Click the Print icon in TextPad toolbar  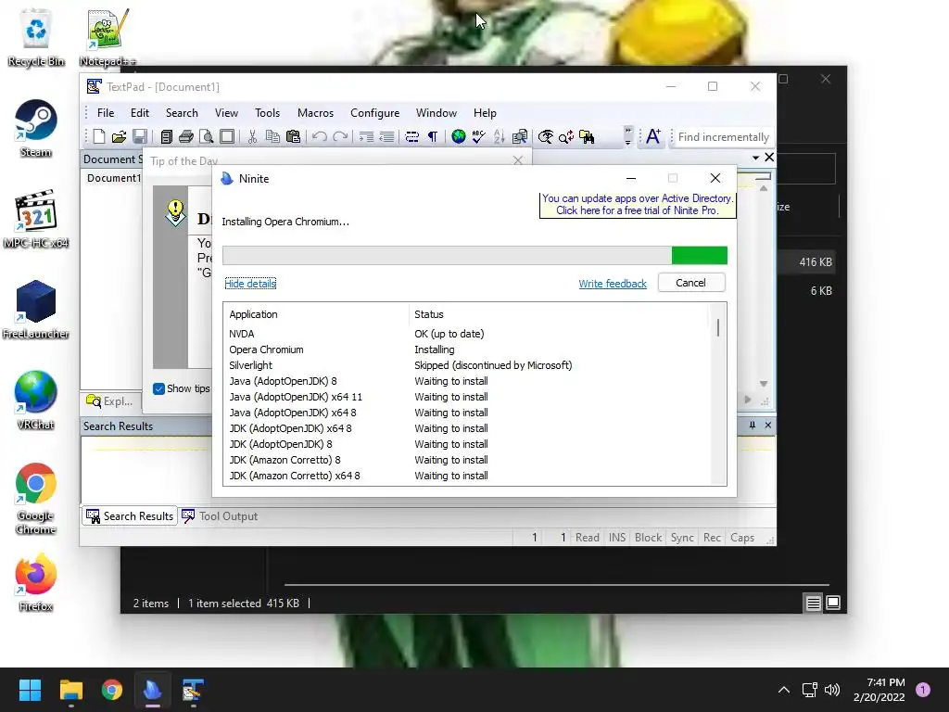coord(186,137)
